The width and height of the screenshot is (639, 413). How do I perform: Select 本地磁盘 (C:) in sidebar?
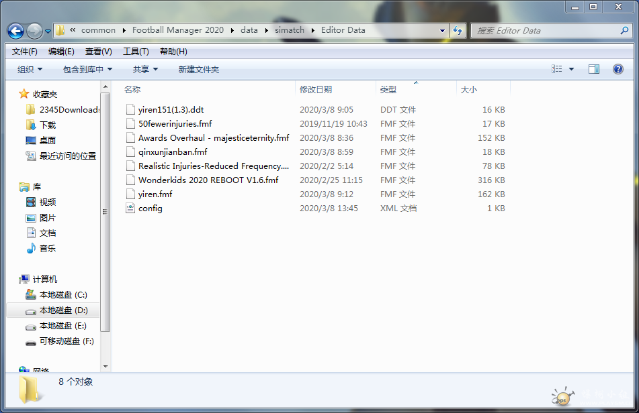point(63,295)
